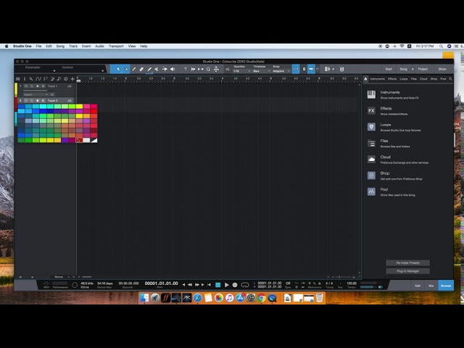Open the File menu
Image resolution: width=464 pixels, height=348 pixels.
38,46
